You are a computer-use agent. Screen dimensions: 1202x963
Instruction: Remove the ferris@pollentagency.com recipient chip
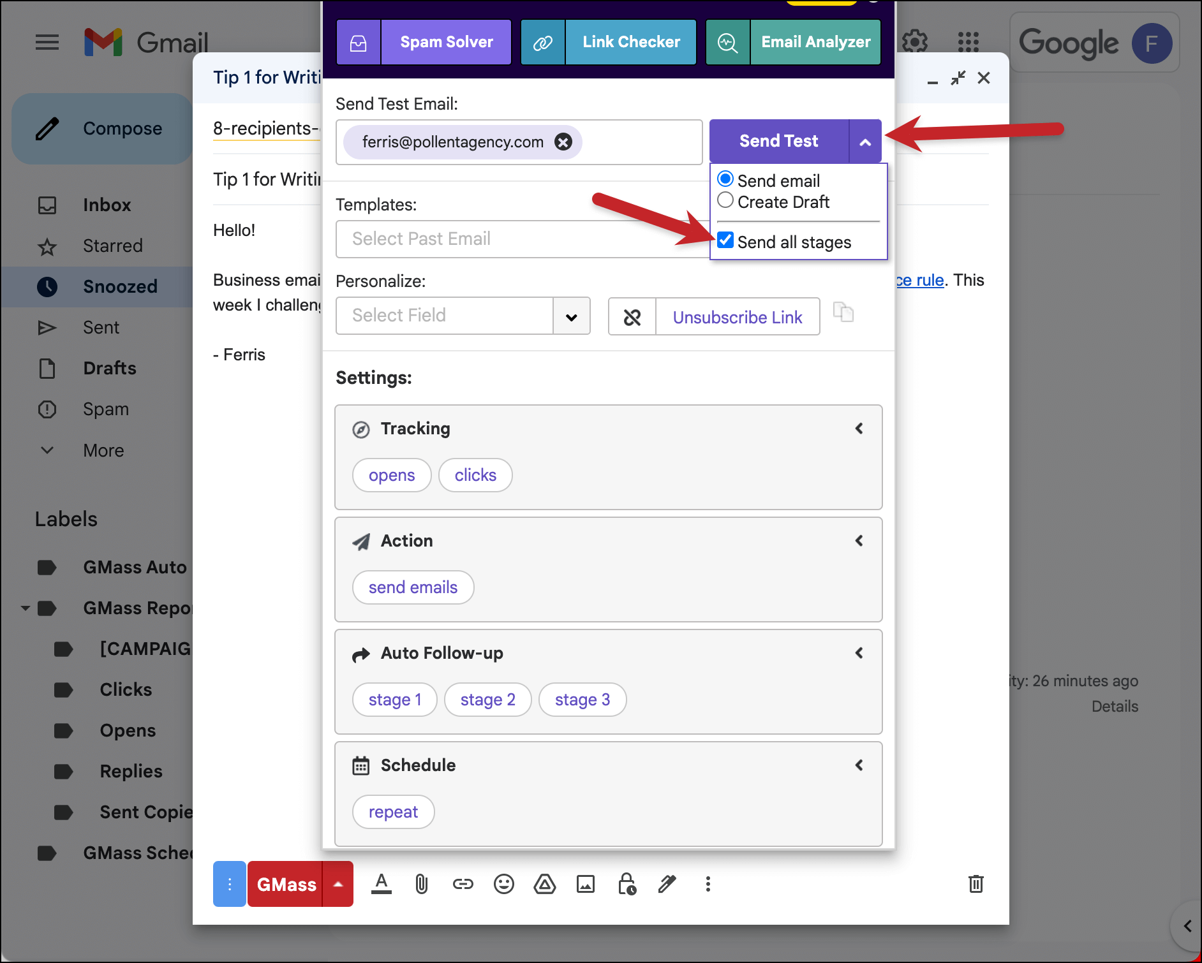563,142
